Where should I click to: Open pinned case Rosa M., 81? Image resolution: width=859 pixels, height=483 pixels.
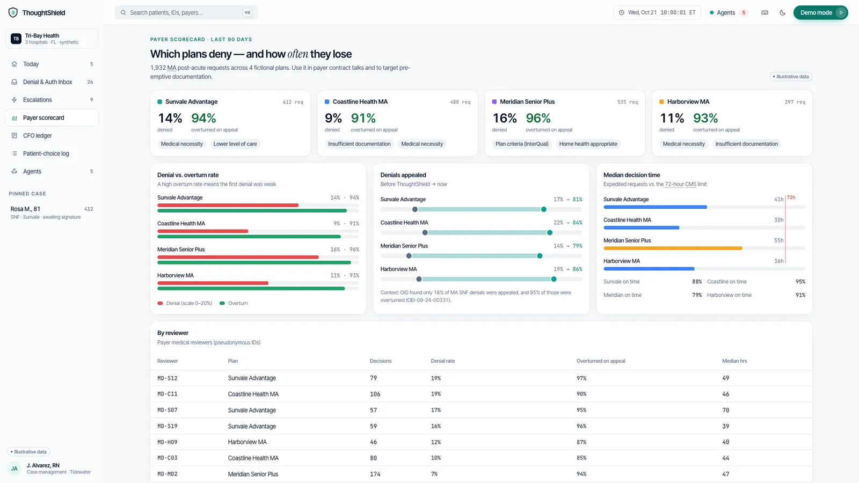(52, 213)
